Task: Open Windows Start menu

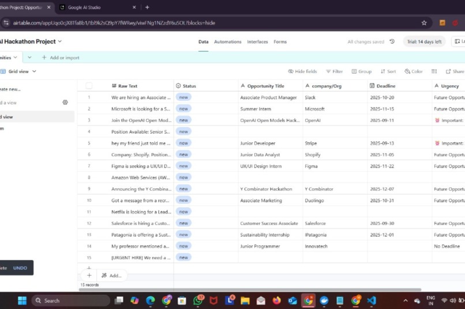Action: pos(22,300)
